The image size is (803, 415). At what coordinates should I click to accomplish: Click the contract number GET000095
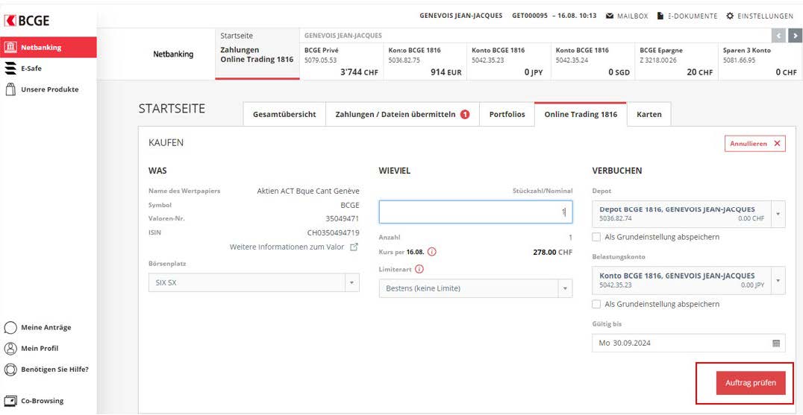coord(530,16)
